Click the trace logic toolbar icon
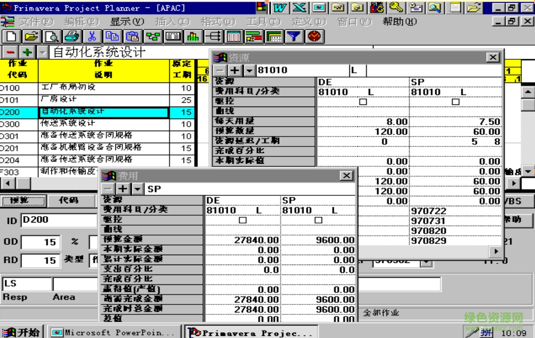Image resolution: width=535 pixels, height=338 pixels. (x=213, y=36)
